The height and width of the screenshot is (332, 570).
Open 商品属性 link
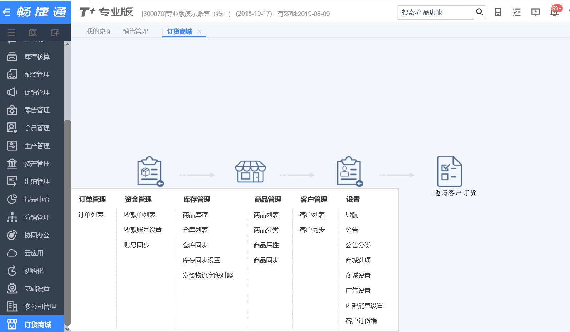(x=266, y=245)
